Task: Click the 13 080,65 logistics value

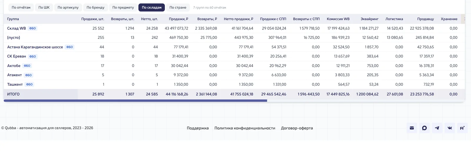Action: (395, 37)
